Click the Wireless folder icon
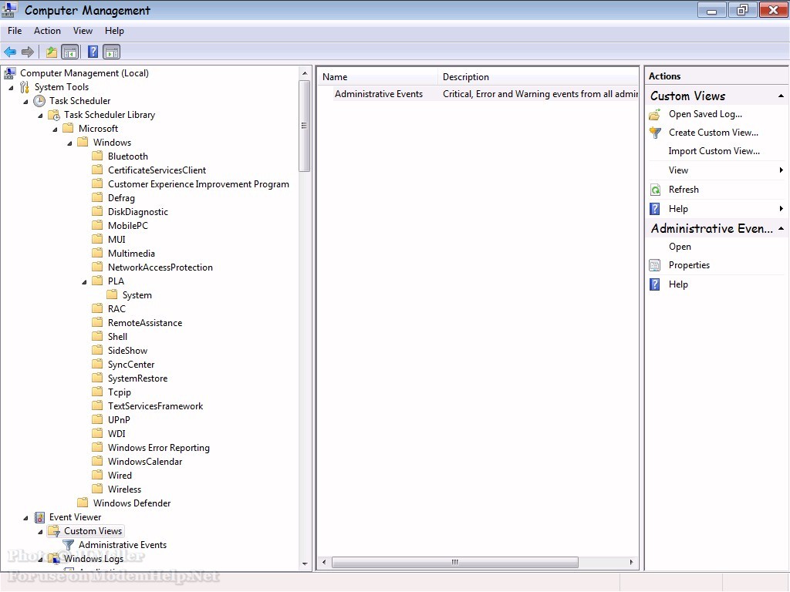 (98, 489)
